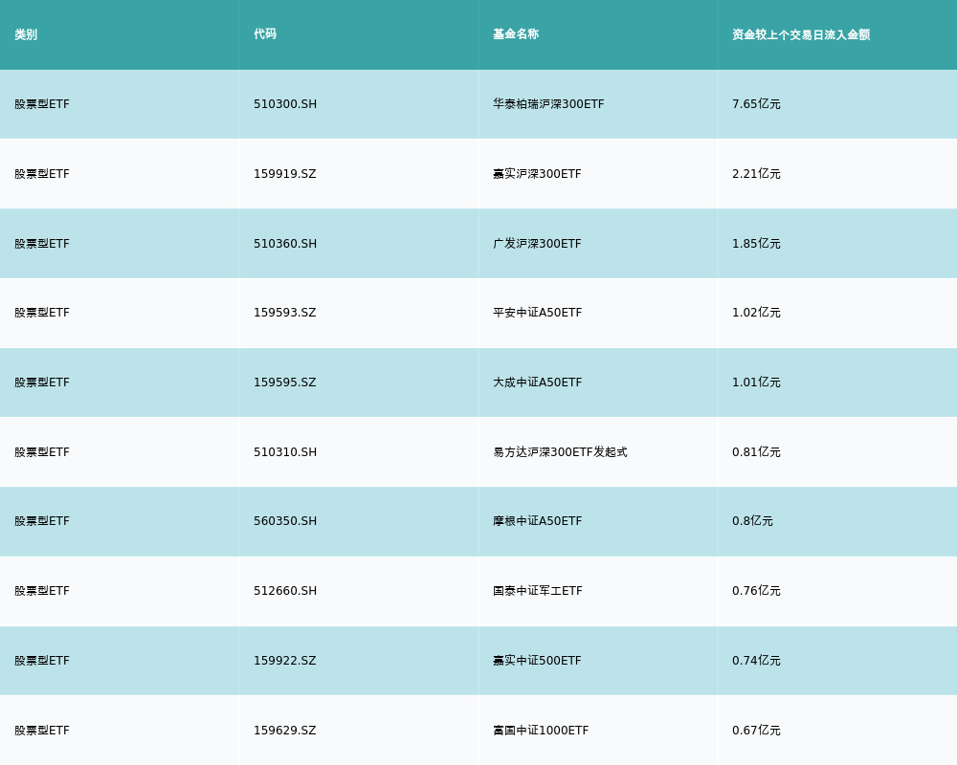Image resolution: width=957 pixels, height=765 pixels.
Task: Select fund name 易方达沪深300ETF发起式
Action: tap(560, 452)
